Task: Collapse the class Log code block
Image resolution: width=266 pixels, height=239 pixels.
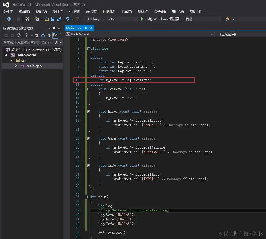Action: [88, 49]
